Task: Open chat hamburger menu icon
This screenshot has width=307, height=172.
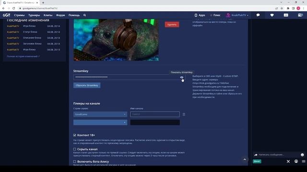Action: coord(304,161)
